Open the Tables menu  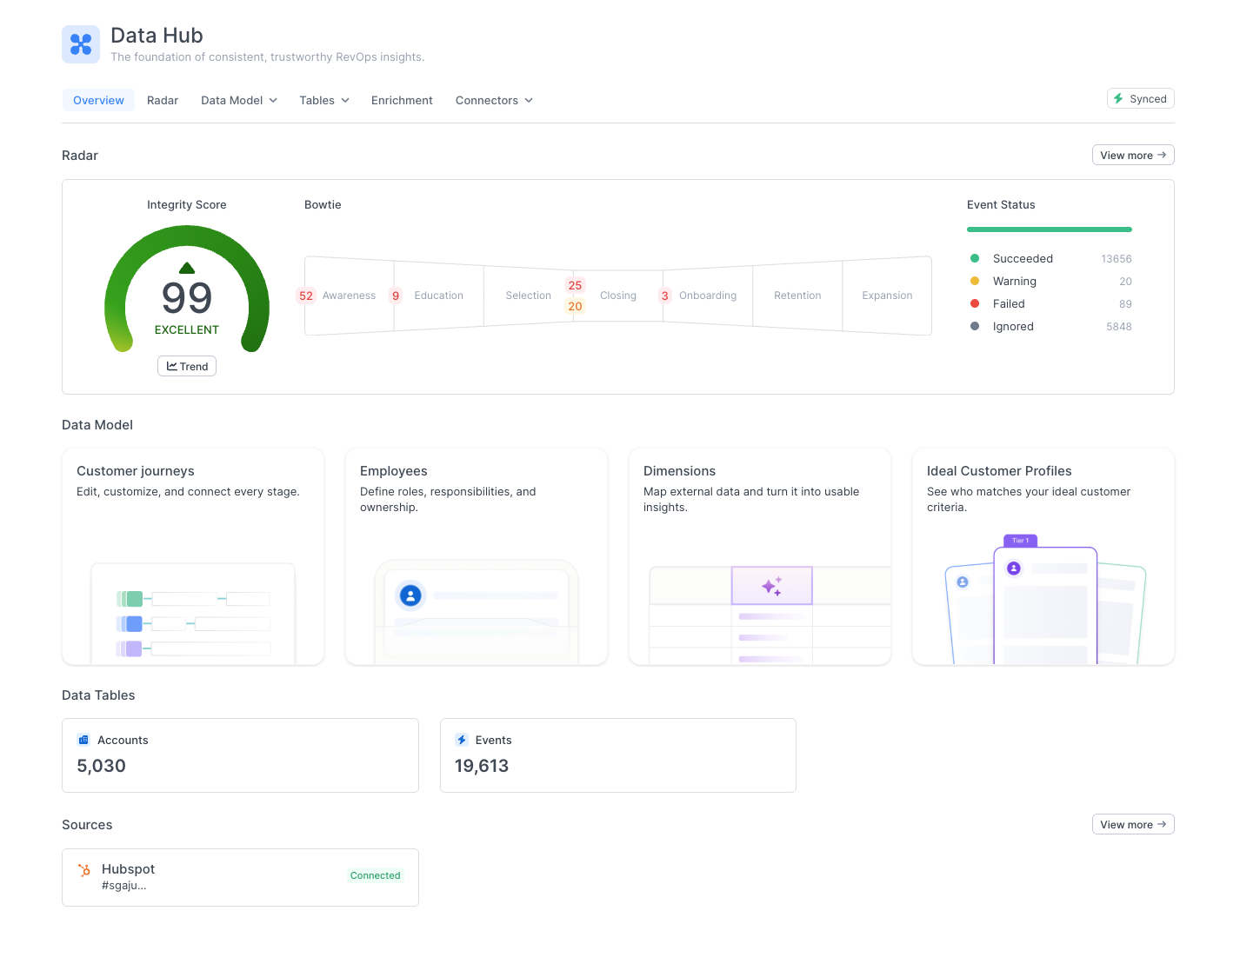pyautogui.click(x=324, y=100)
